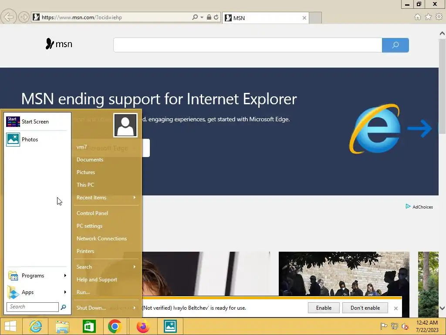Click Shut Down... in the start menu

point(91,308)
